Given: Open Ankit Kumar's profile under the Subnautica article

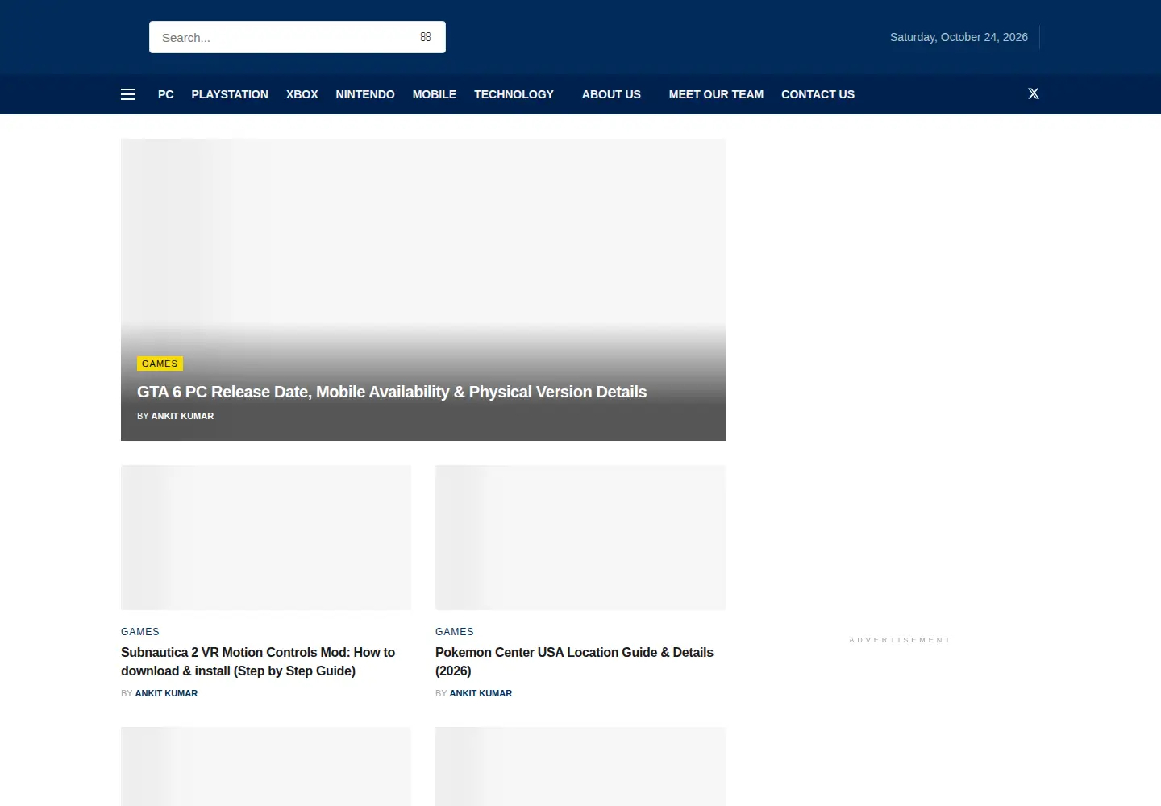Looking at the screenshot, I should pyautogui.click(x=166, y=693).
